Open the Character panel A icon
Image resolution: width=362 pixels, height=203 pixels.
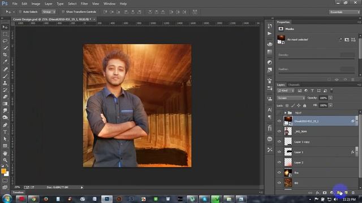point(269,110)
